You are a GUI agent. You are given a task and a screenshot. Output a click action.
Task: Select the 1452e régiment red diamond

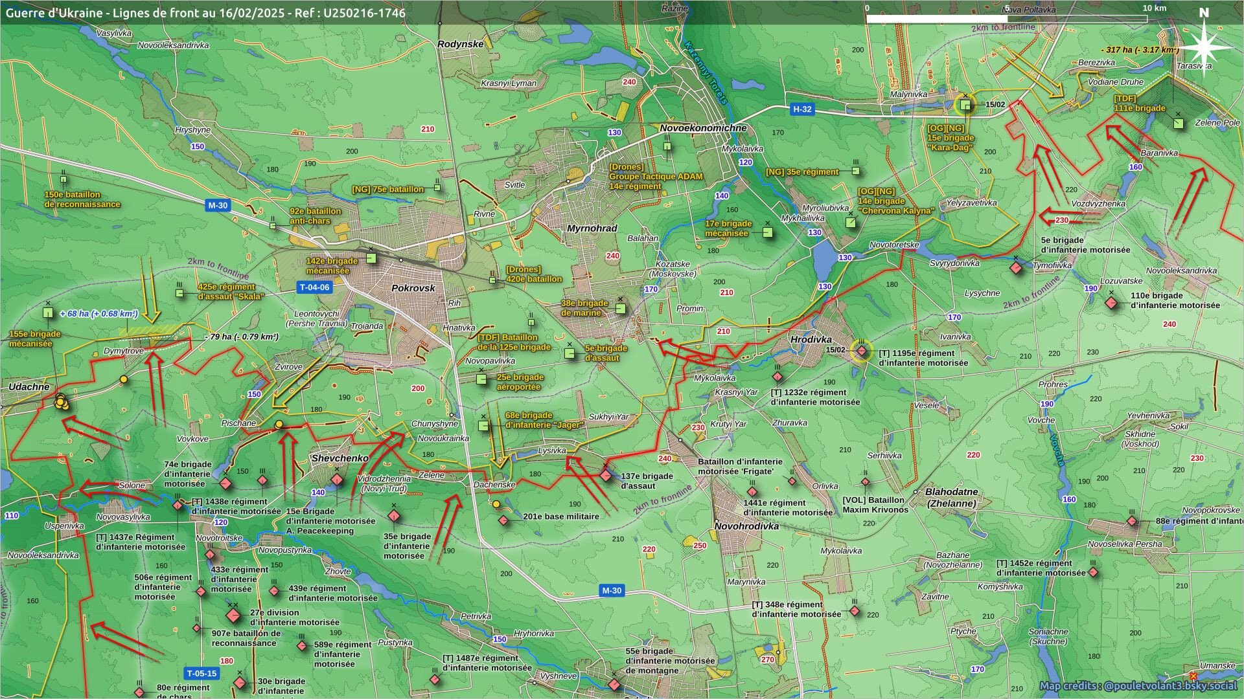[1094, 572]
